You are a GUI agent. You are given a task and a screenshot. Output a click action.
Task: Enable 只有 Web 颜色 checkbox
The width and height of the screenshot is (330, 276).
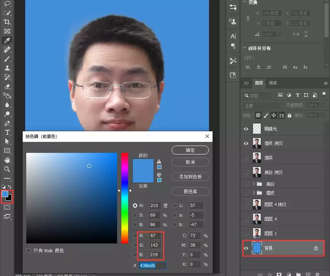pos(28,251)
